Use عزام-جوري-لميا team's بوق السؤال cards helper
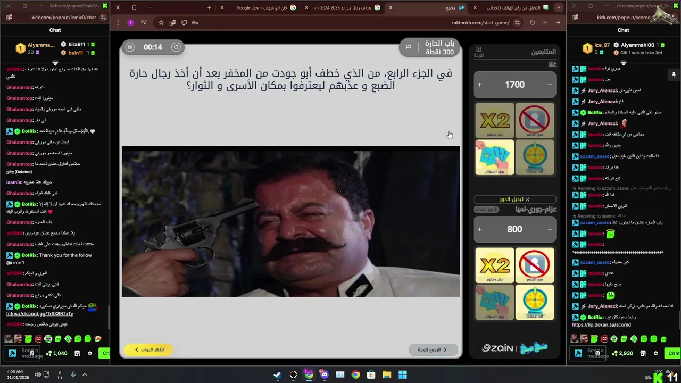 click(495, 302)
